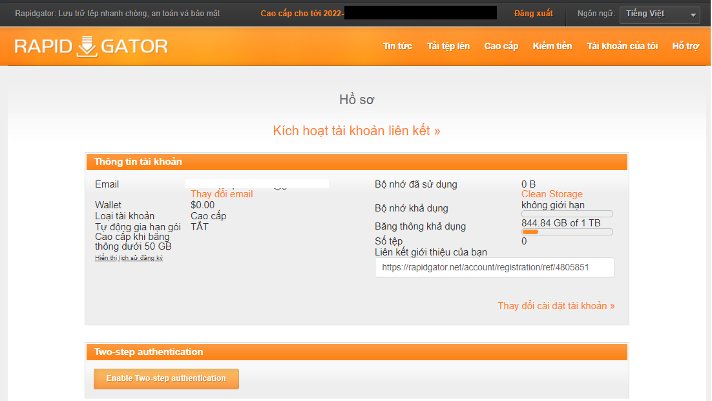The width and height of the screenshot is (712, 401).
Task: Click the 'Bộ nhớ đã sử dụng' label
Action: point(416,184)
